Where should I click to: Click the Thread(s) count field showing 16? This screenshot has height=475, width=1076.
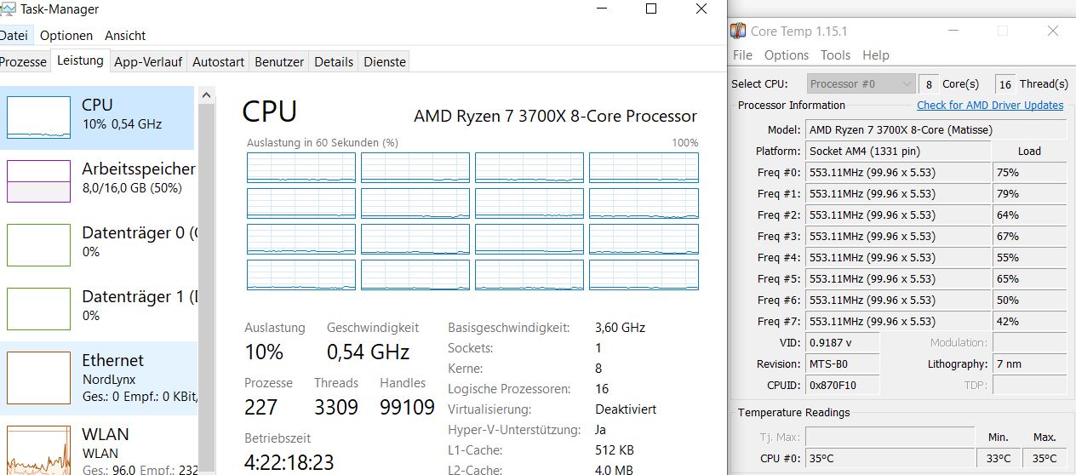[1005, 84]
